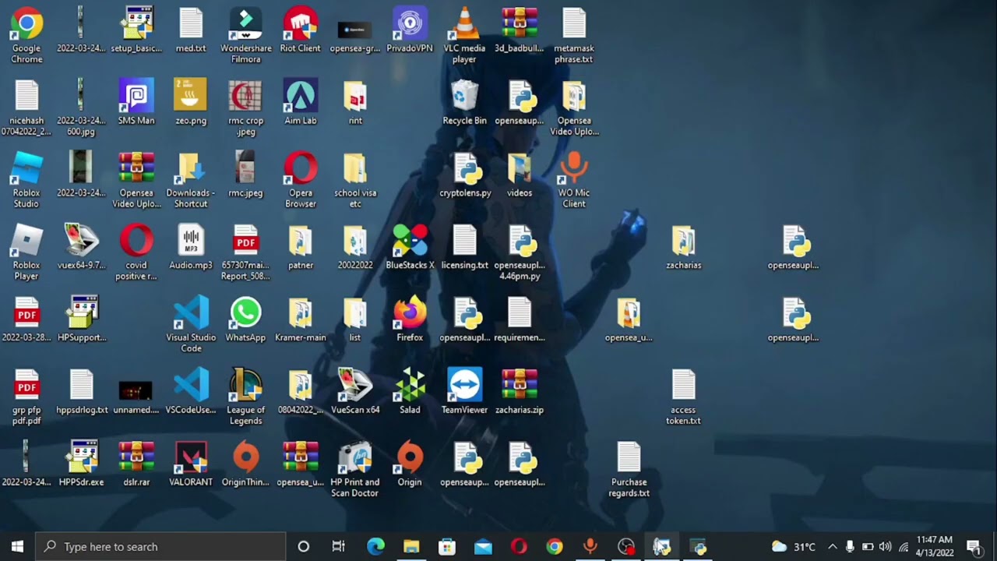Screen dimensions: 997x561
Task: Open the notification center
Action: click(x=974, y=546)
